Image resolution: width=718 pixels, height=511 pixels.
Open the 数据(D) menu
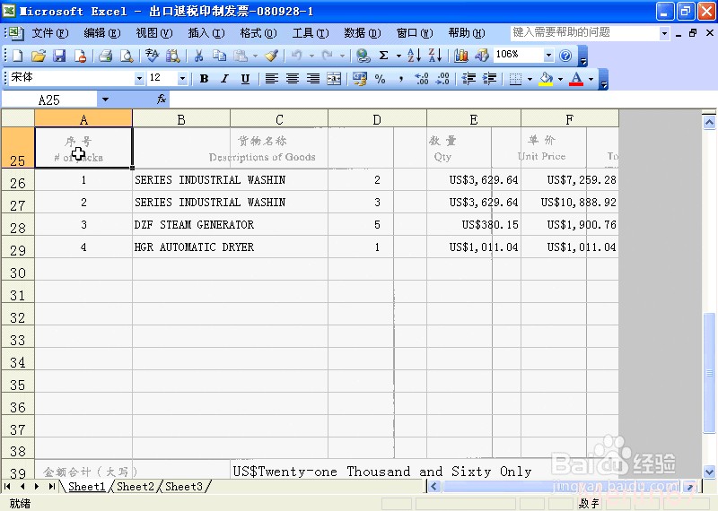(x=363, y=33)
